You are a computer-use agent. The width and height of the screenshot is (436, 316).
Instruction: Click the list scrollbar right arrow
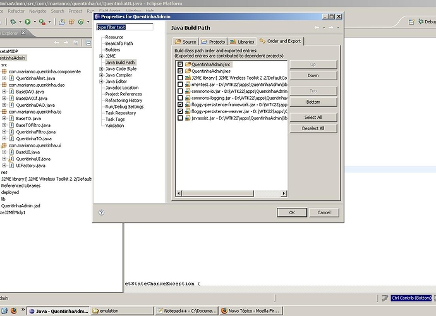pos(284,193)
